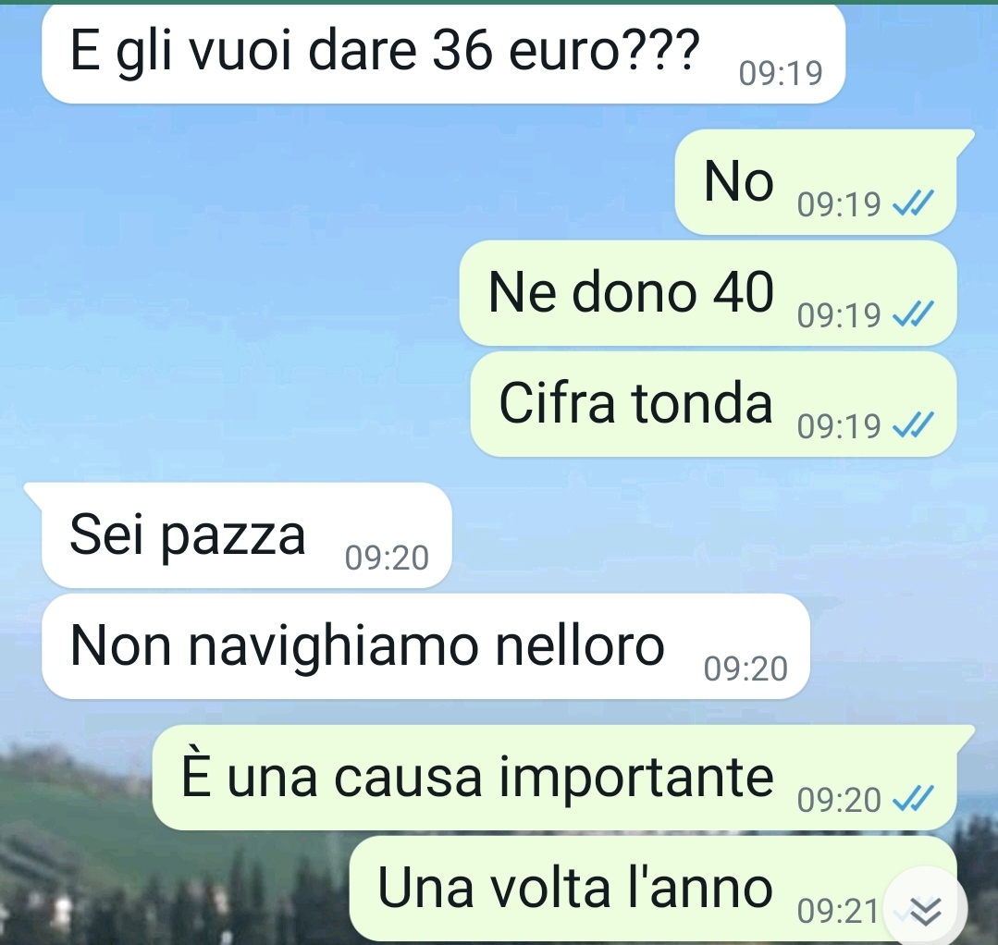Tap the 'Una volta l'anno' message
This screenshot has width=998, height=945.
click(x=653, y=889)
